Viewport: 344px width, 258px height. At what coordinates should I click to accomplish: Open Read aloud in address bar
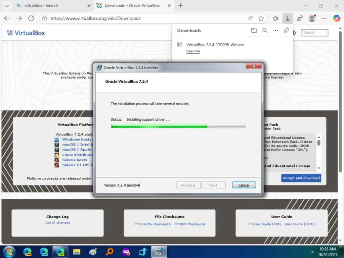(x=250, y=18)
